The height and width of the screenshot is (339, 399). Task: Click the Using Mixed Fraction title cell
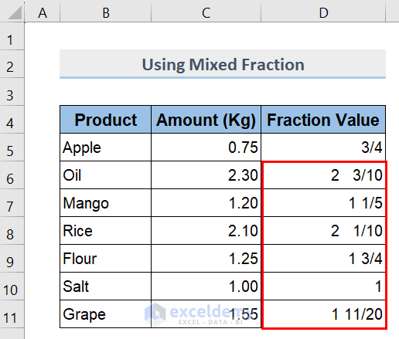tap(223, 64)
